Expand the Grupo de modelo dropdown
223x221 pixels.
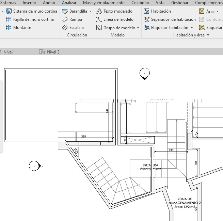[138, 28]
